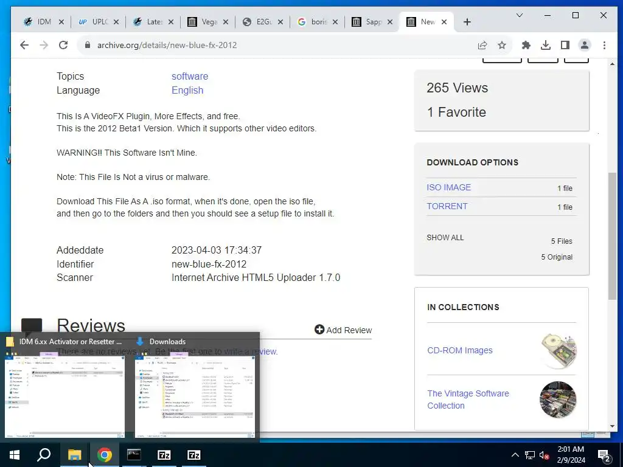Click SHOW ALL files link
The image size is (623, 467).
click(445, 238)
